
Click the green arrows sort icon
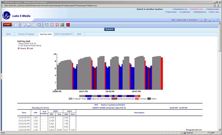47,25
